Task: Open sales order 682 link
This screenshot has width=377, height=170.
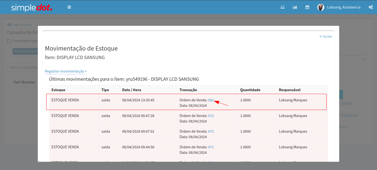Action: [x=211, y=100]
